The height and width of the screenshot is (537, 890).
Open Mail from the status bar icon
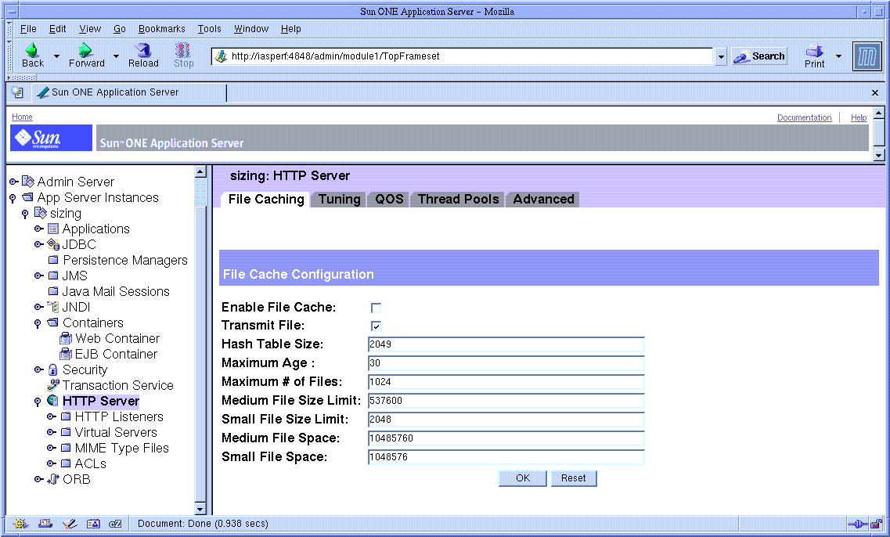click(45, 524)
